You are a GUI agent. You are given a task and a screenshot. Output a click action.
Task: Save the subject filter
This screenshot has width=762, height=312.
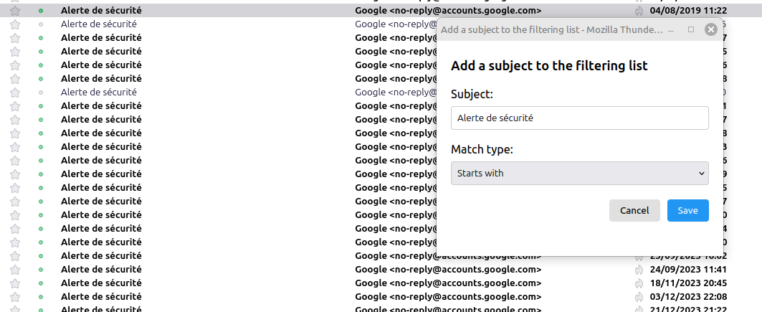tap(687, 210)
